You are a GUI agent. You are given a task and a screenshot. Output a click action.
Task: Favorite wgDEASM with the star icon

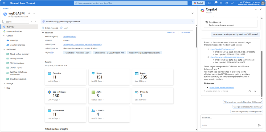click(29, 13)
